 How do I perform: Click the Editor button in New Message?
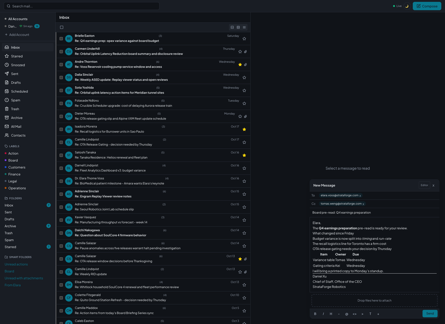[x=424, y=185]
